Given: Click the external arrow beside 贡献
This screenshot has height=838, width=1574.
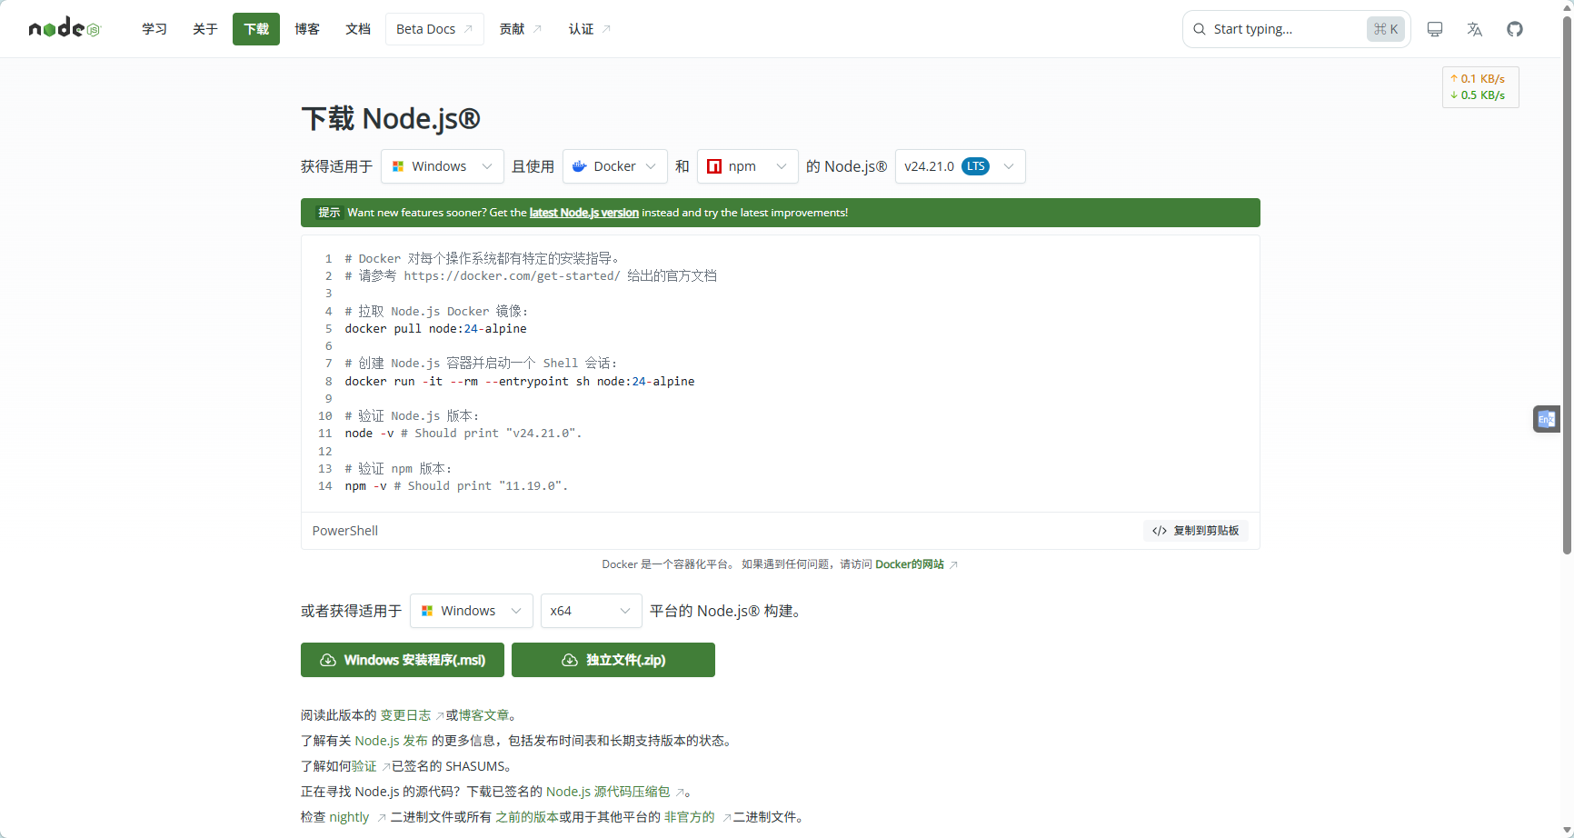Looking at the screenshot, I should (537, 29).
